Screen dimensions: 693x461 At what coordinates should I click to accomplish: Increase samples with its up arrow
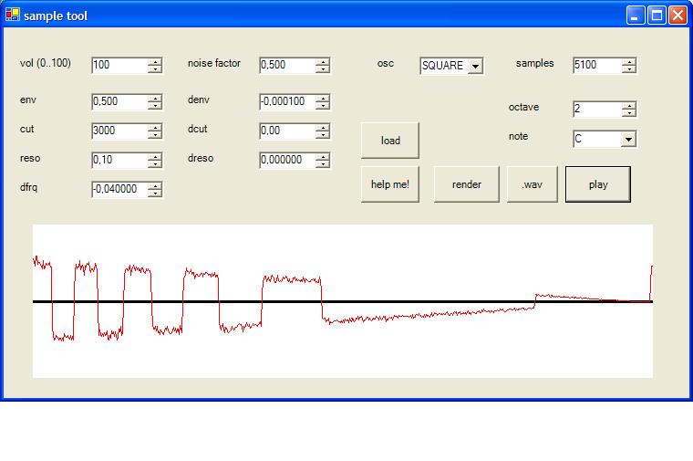(x=629, y=61)
